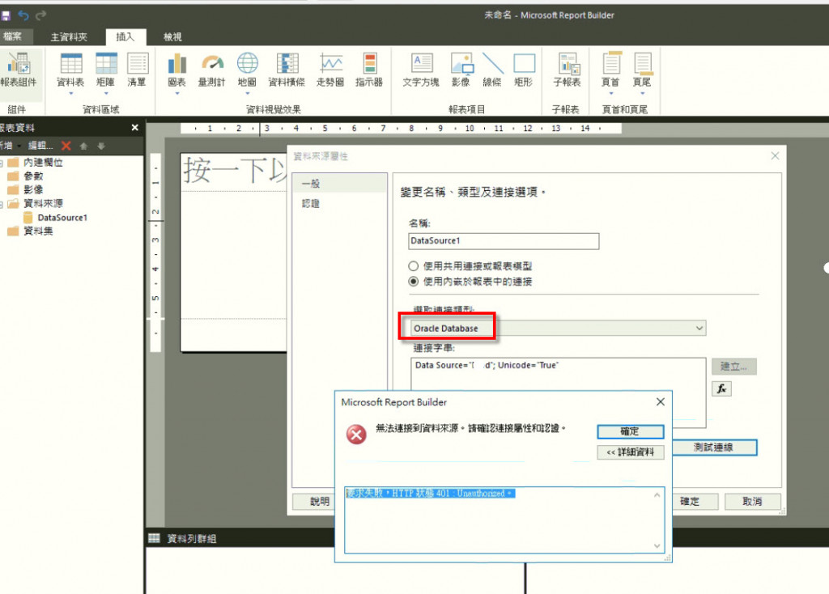829x594 pixels.
Task: Open the 新增 dropdown in report data panel
Action: point(11,146)
